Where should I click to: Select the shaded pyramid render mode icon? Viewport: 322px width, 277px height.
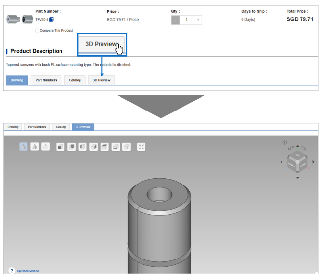click(35, 147)
